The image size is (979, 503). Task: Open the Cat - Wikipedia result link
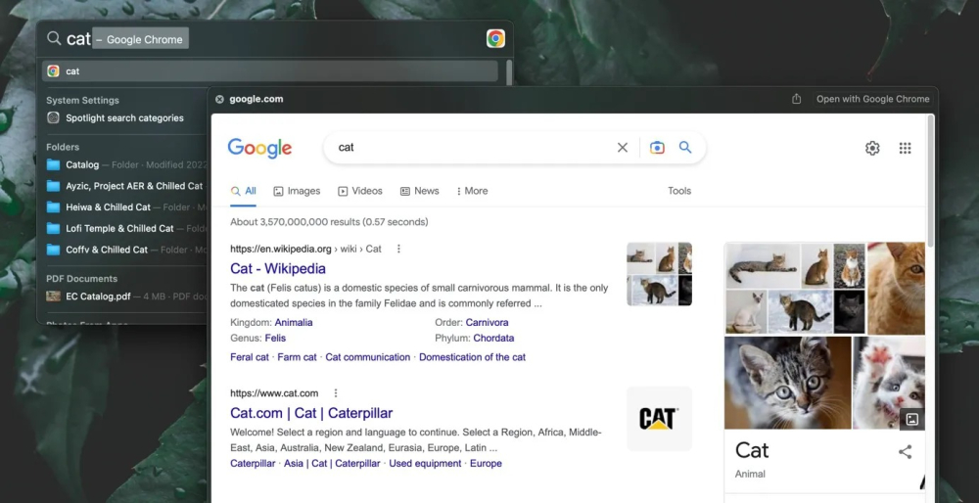[278, 268]
